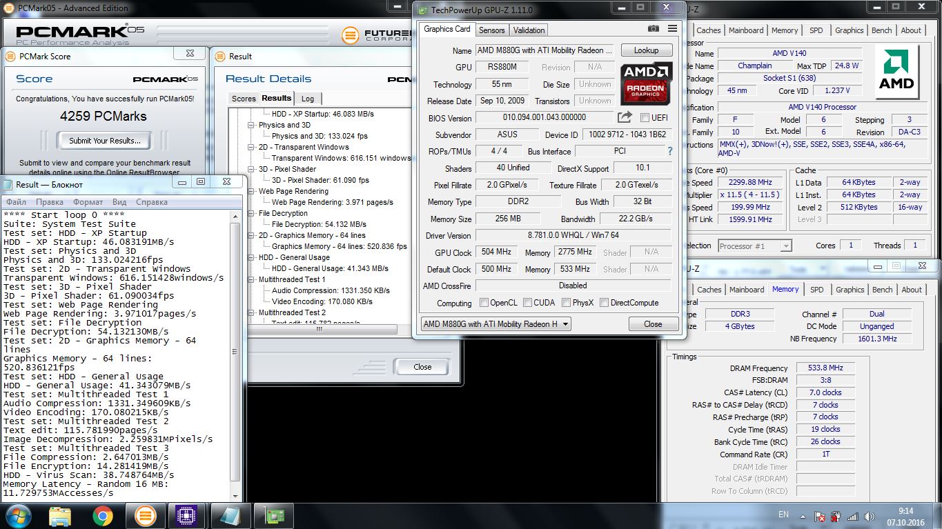The height and width of the screenshot is (529, 942).
Task: Open the GPU-Z hamburger menu
Action: click(672, 29)
